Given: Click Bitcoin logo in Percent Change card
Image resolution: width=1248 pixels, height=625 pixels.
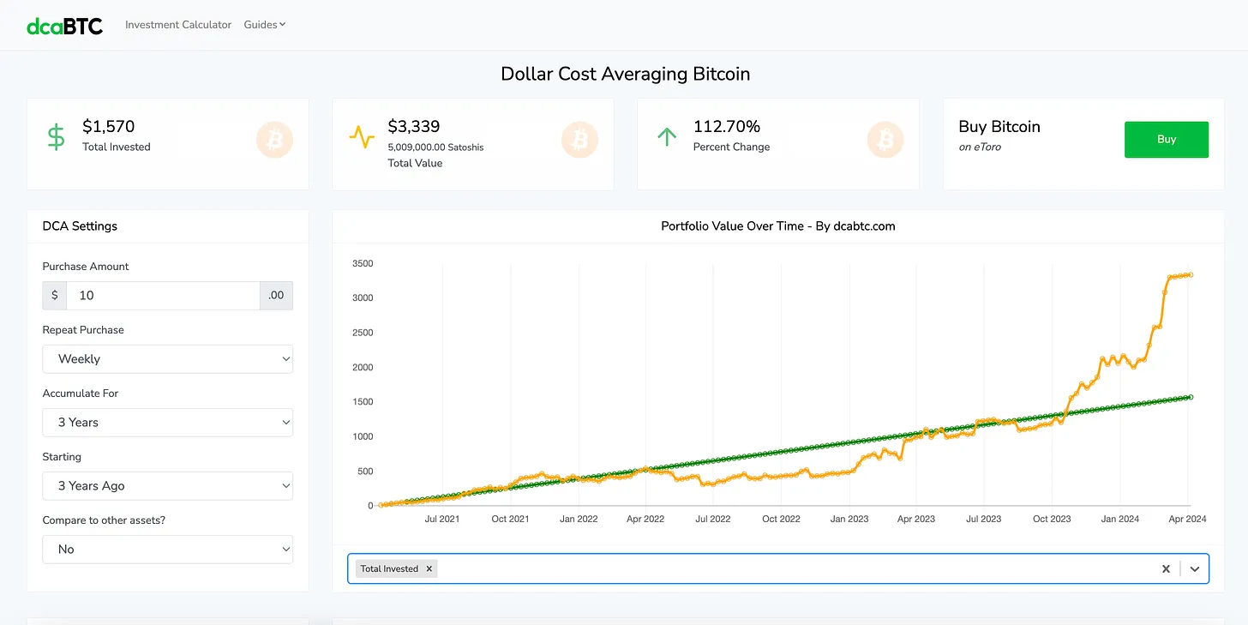Looking at the screenshot, I should (885, 140).
